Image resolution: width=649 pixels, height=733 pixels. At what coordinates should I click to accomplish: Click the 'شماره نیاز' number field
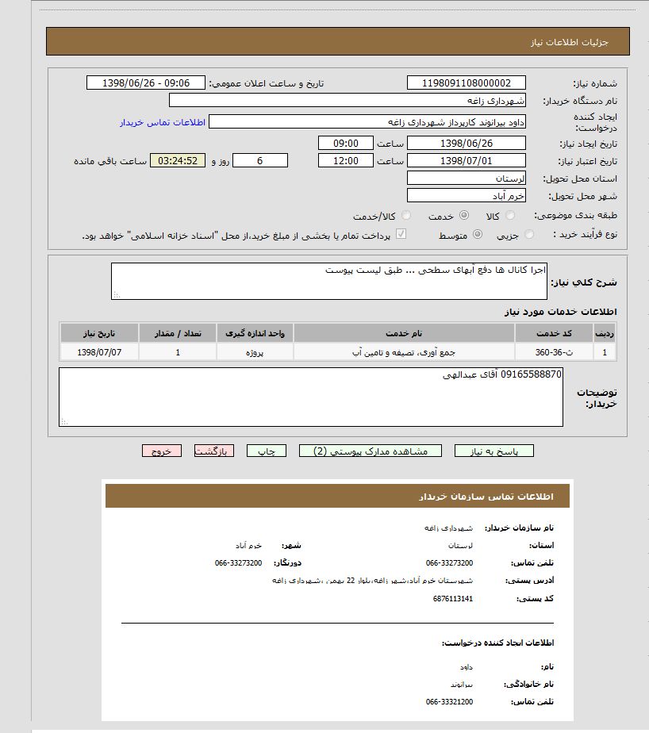click(466, 83)
